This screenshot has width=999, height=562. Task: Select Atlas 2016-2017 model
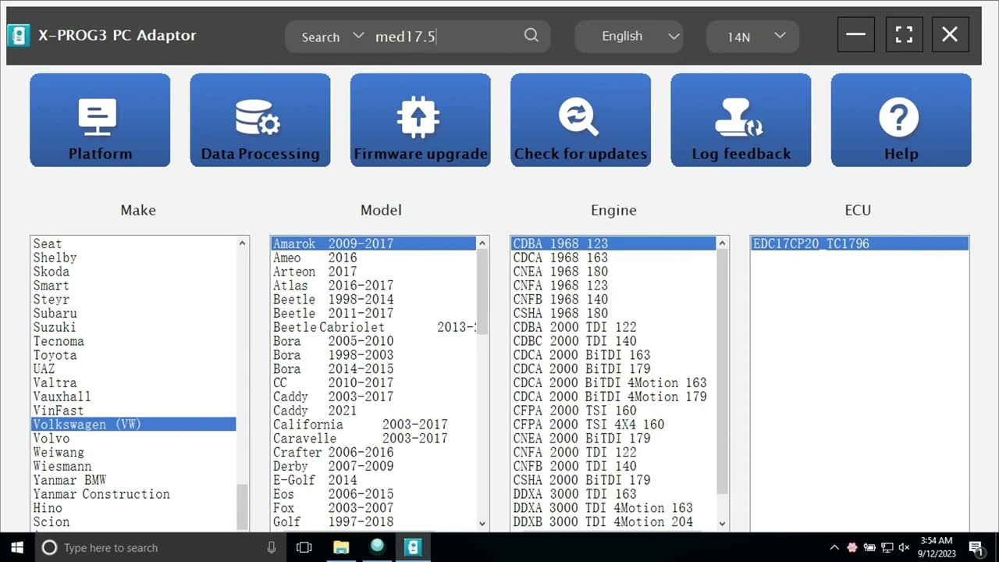coord(373,286)
